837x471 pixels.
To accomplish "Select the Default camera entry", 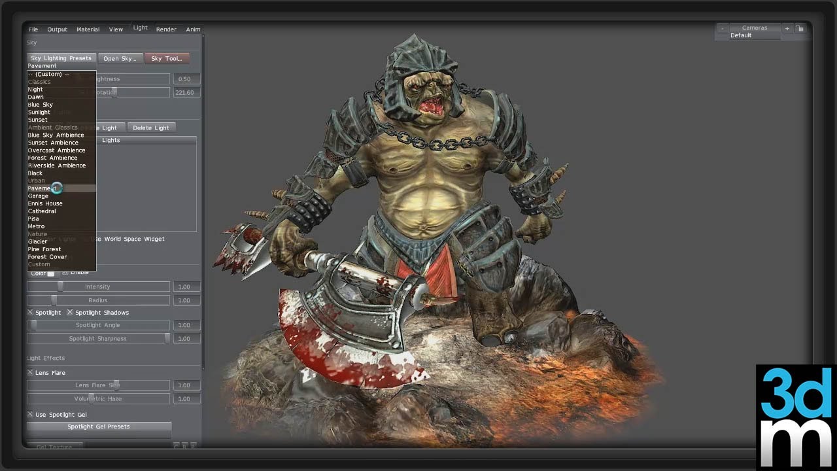I will [x=741, y=35].
